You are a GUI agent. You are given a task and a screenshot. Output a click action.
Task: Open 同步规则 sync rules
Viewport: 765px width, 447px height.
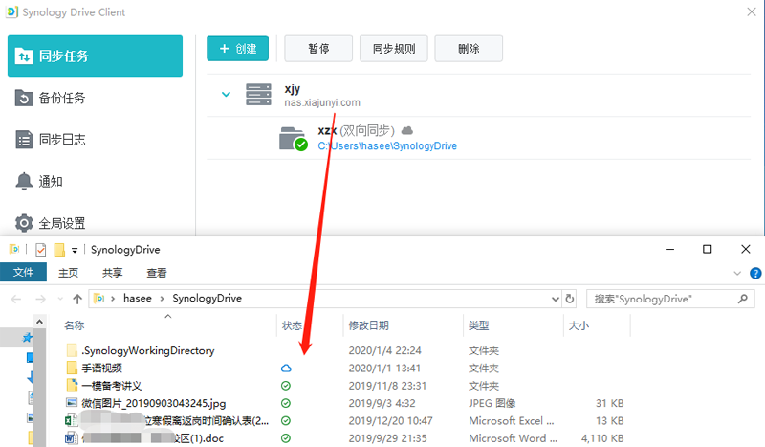click(394, 49)
